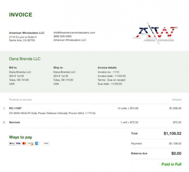Click the Product or service column header

[x=20, y=100]
